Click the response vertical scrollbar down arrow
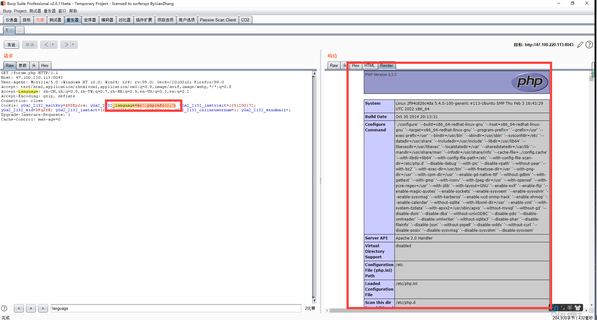The image size is (597, 320). click(x=592, y=305)
